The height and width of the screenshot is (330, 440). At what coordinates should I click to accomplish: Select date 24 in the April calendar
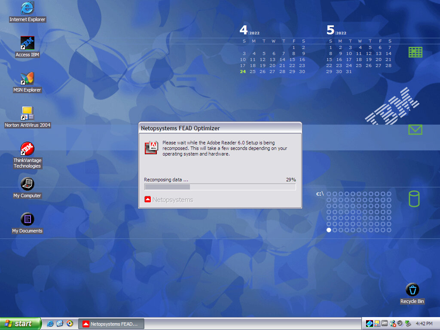pyautogui.click(x=243, y=72)
